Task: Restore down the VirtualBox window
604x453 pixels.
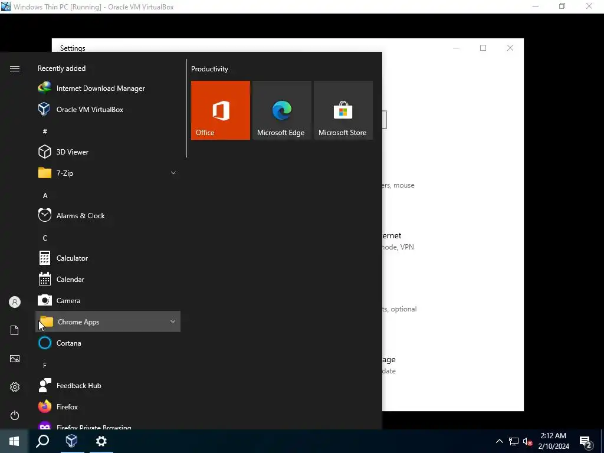Action: coord(562,6)
